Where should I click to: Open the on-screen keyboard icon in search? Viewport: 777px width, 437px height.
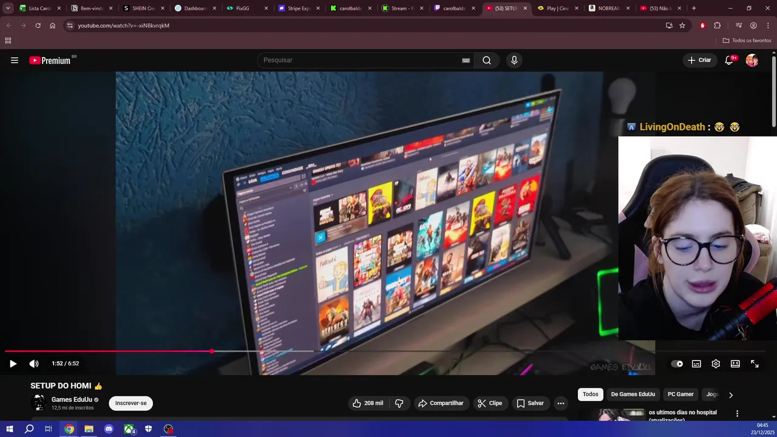click(x=466, y=60)
